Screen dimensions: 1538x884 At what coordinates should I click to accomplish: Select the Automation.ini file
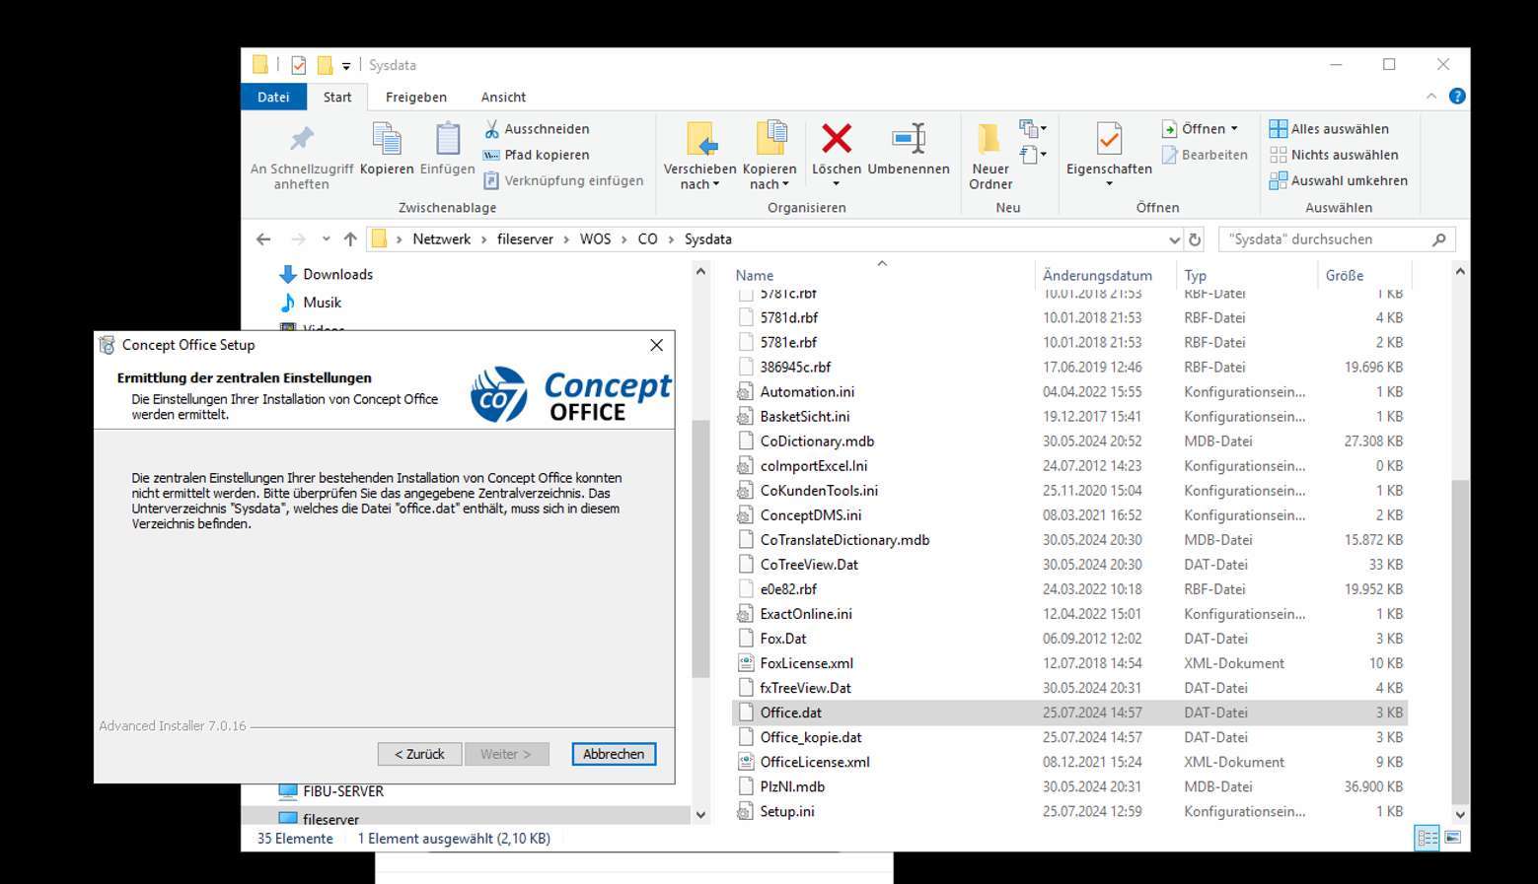807,392
